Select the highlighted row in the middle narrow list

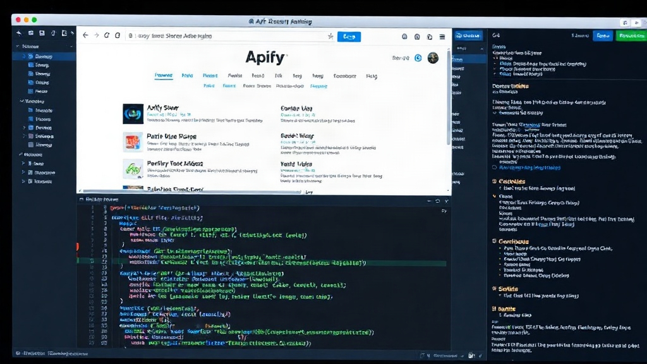pyautogui.click(x=469, y=59)
